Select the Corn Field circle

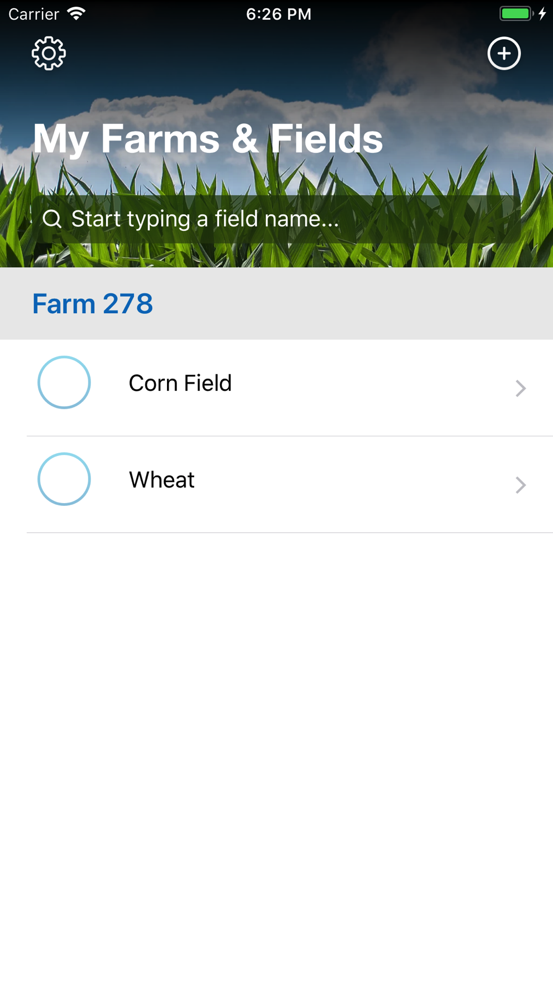click(x=64, y=382)
